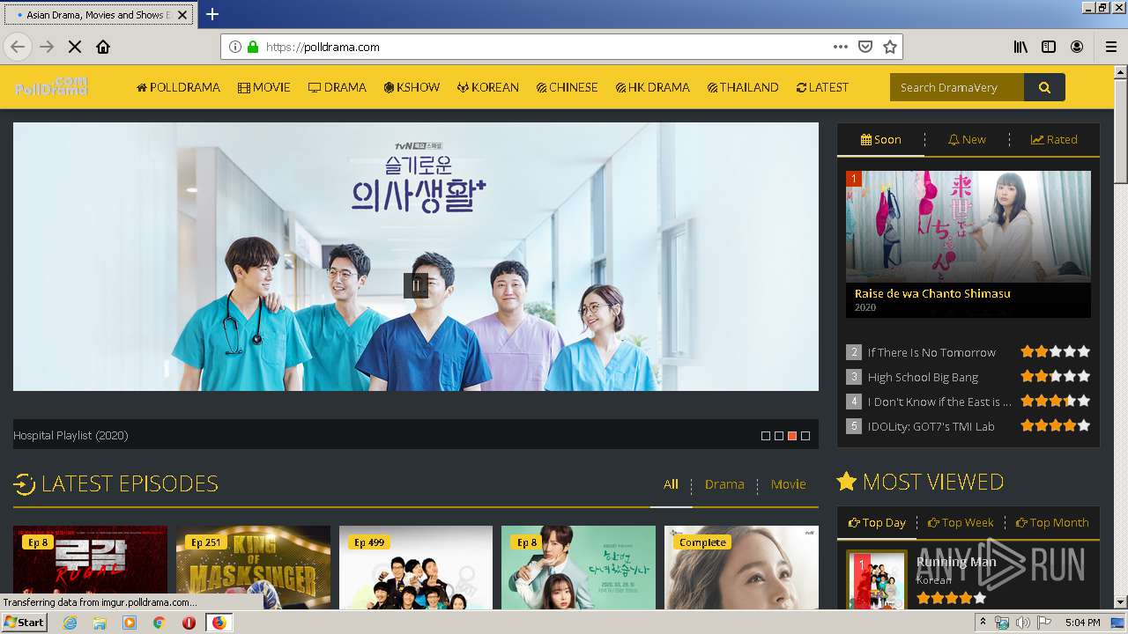Close the Asian Drama browser tab
Image resolution: width=1128 pixels, height=634 pixels.
182,15
